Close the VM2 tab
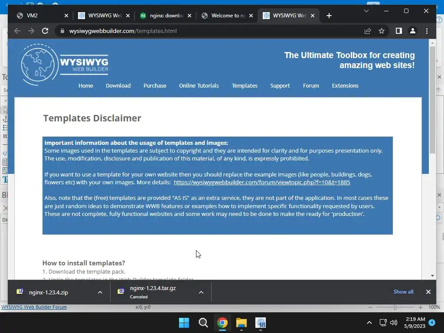The width and height of the screenshot is (444, 333). 66,16
